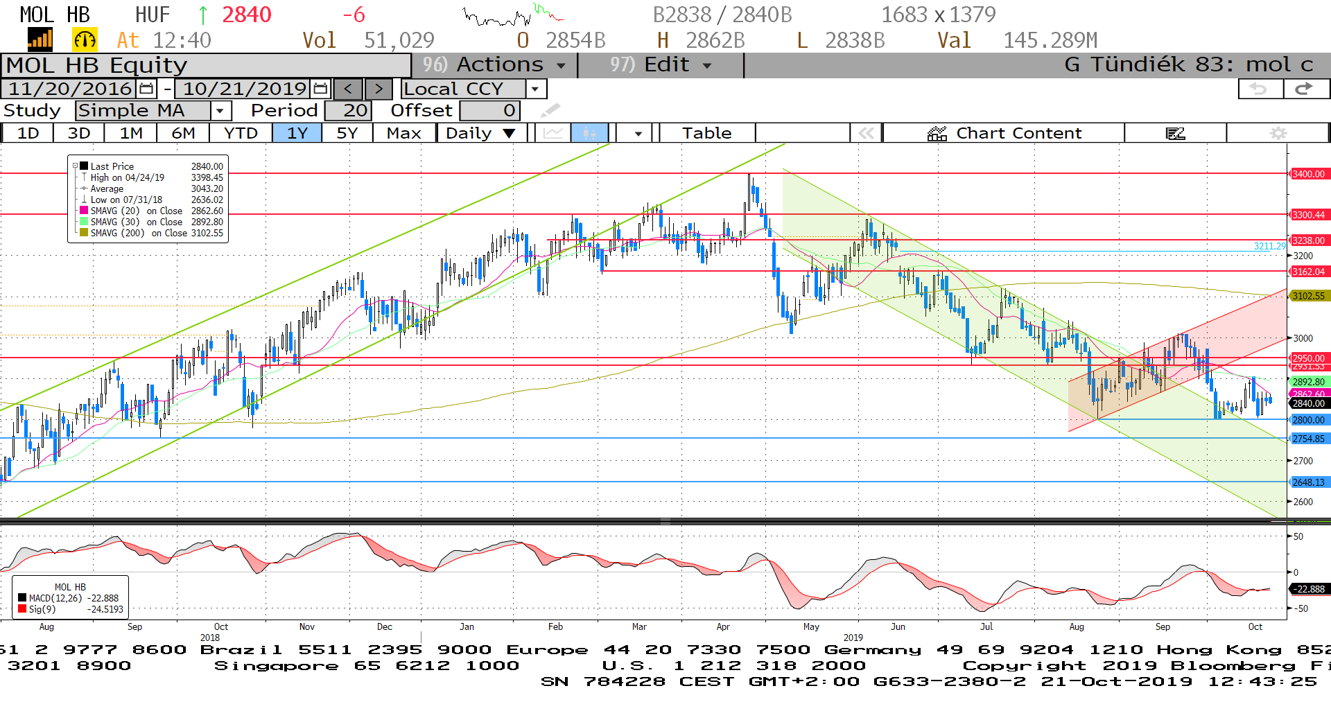Click the intraday sparkline mini chart
The height and width of the screenshot is (720, 1331).
[513, 15]
